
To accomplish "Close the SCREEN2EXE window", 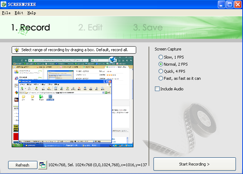I will coord(238,4).
